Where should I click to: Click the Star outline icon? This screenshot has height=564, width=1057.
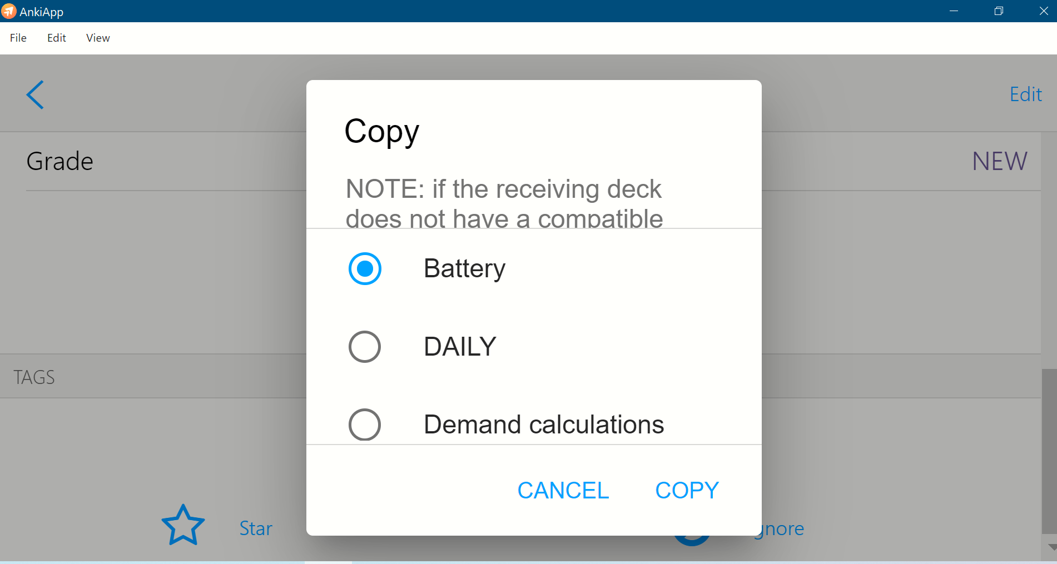tap(183, 525)
